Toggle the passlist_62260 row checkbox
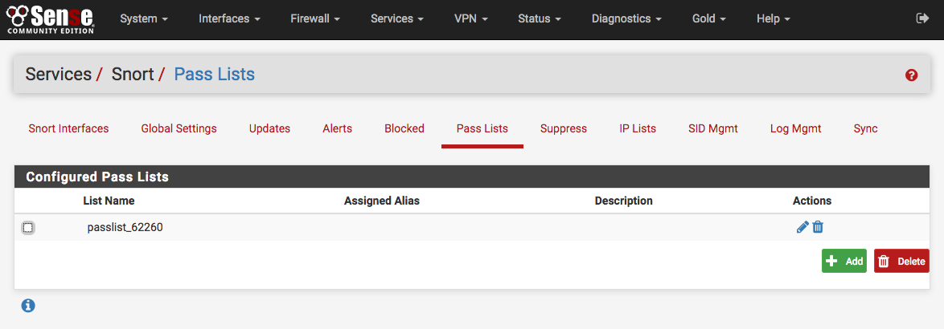The image size is (944, 329). [x=28, y=228]
